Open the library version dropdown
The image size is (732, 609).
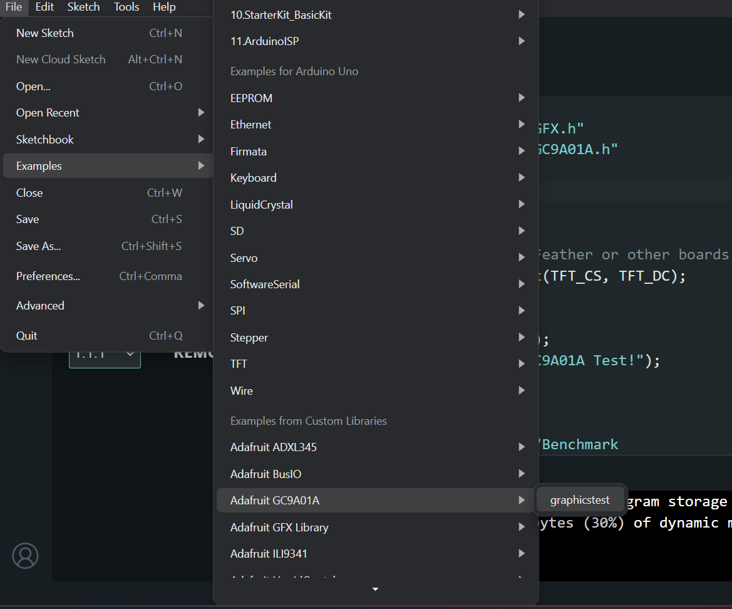[105, 354]
